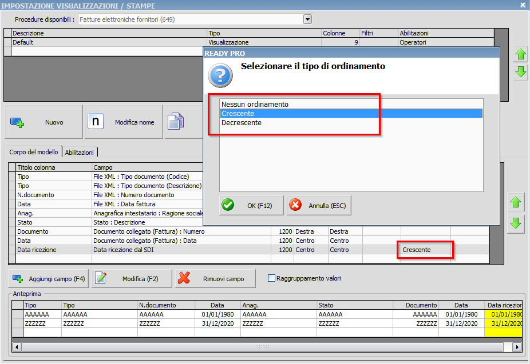530x364 pixels.
Task: Click the Modifica nome button
Action: coord(124,122)
